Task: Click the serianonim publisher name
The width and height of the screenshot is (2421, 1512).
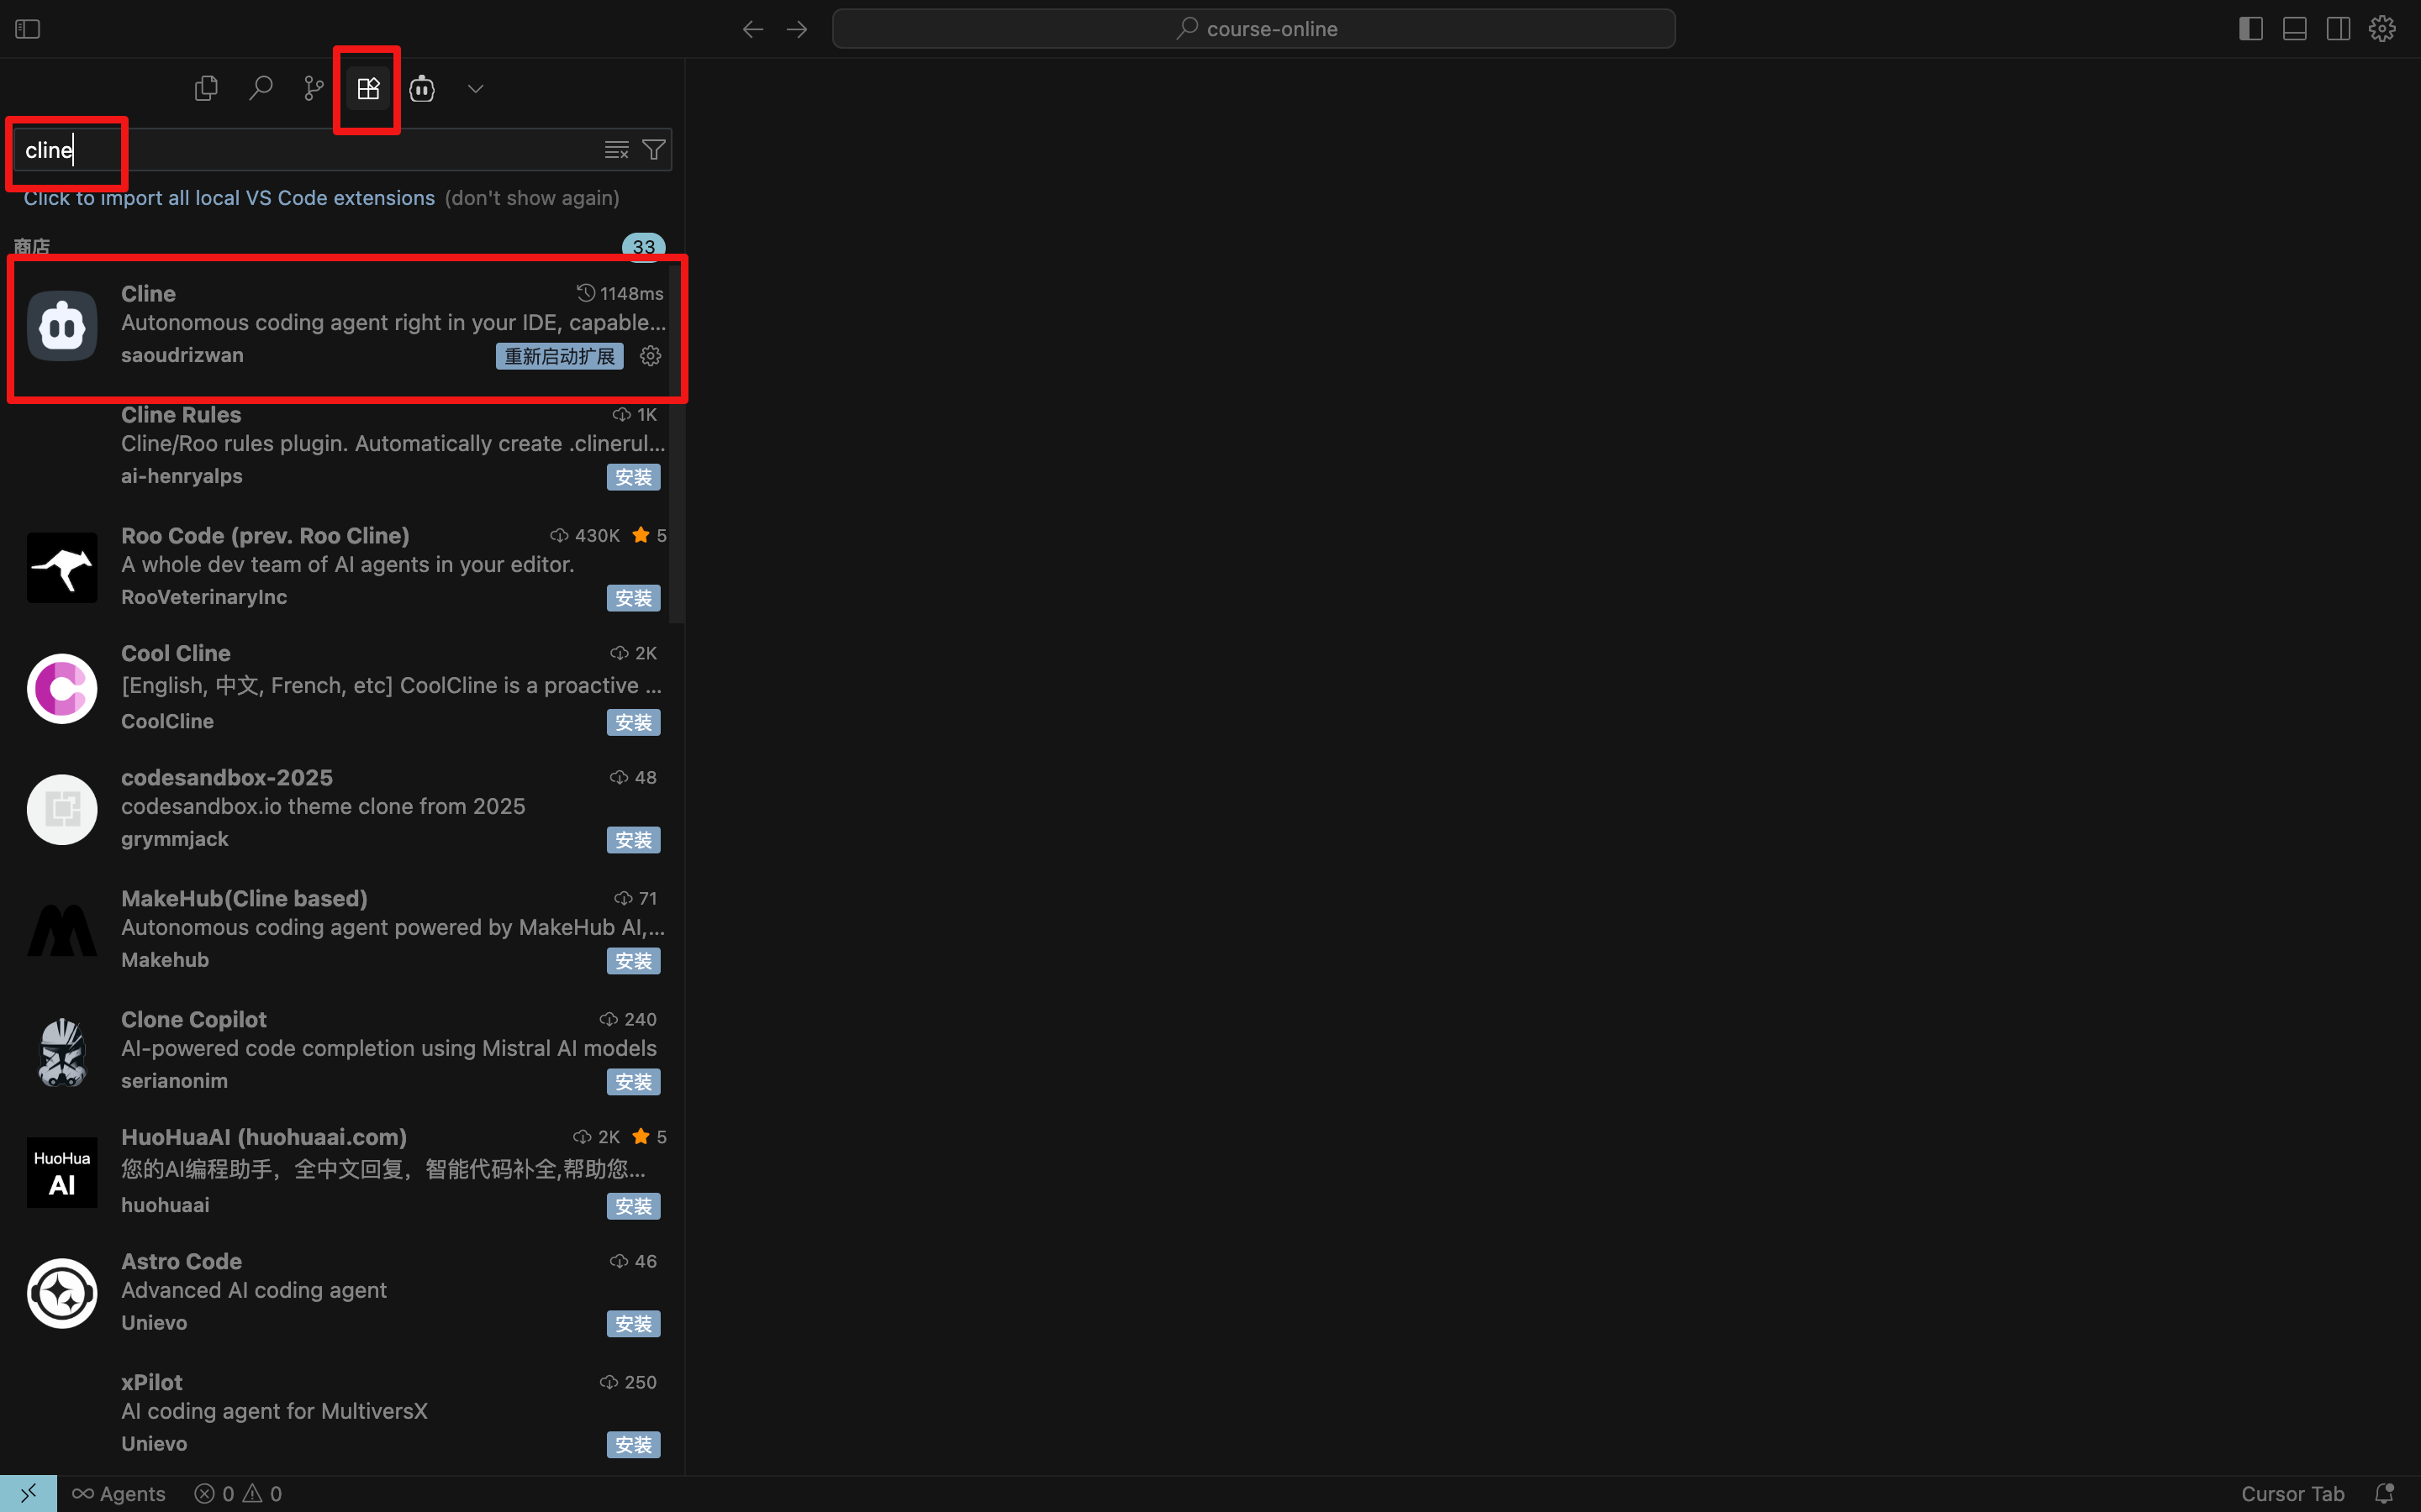Action: pos(174,1081)
